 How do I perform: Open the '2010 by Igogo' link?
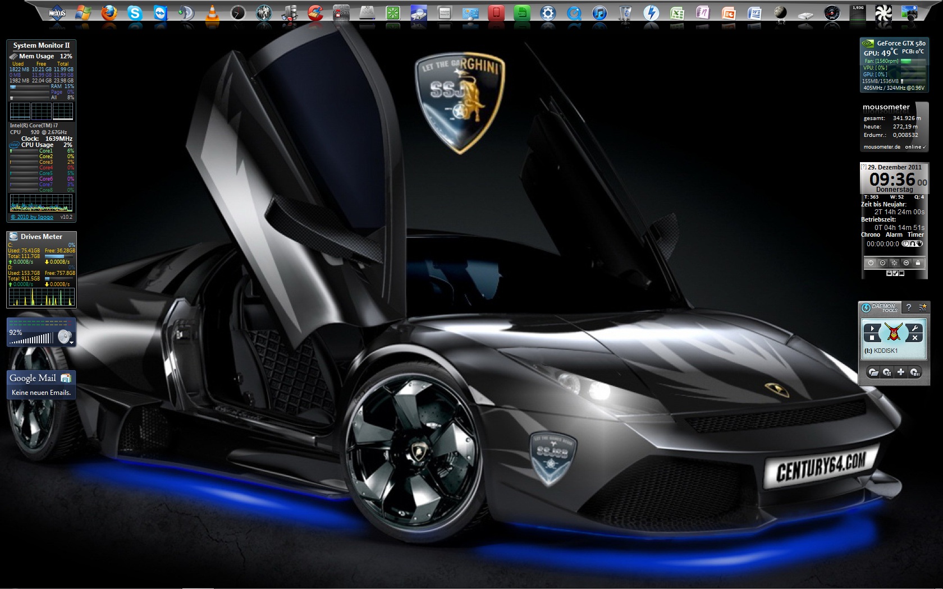coord(32,217)
